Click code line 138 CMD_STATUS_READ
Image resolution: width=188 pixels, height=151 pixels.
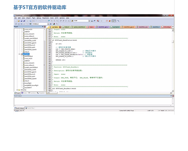click(x=65, y=49)
